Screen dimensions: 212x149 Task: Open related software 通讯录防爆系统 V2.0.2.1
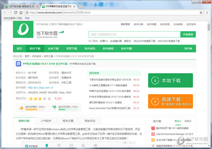106,102
